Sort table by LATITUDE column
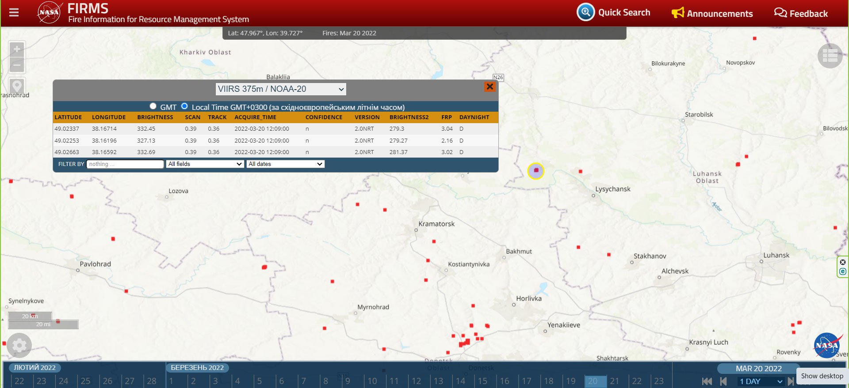This screenshot has height=388, width=849. point(68,117)
